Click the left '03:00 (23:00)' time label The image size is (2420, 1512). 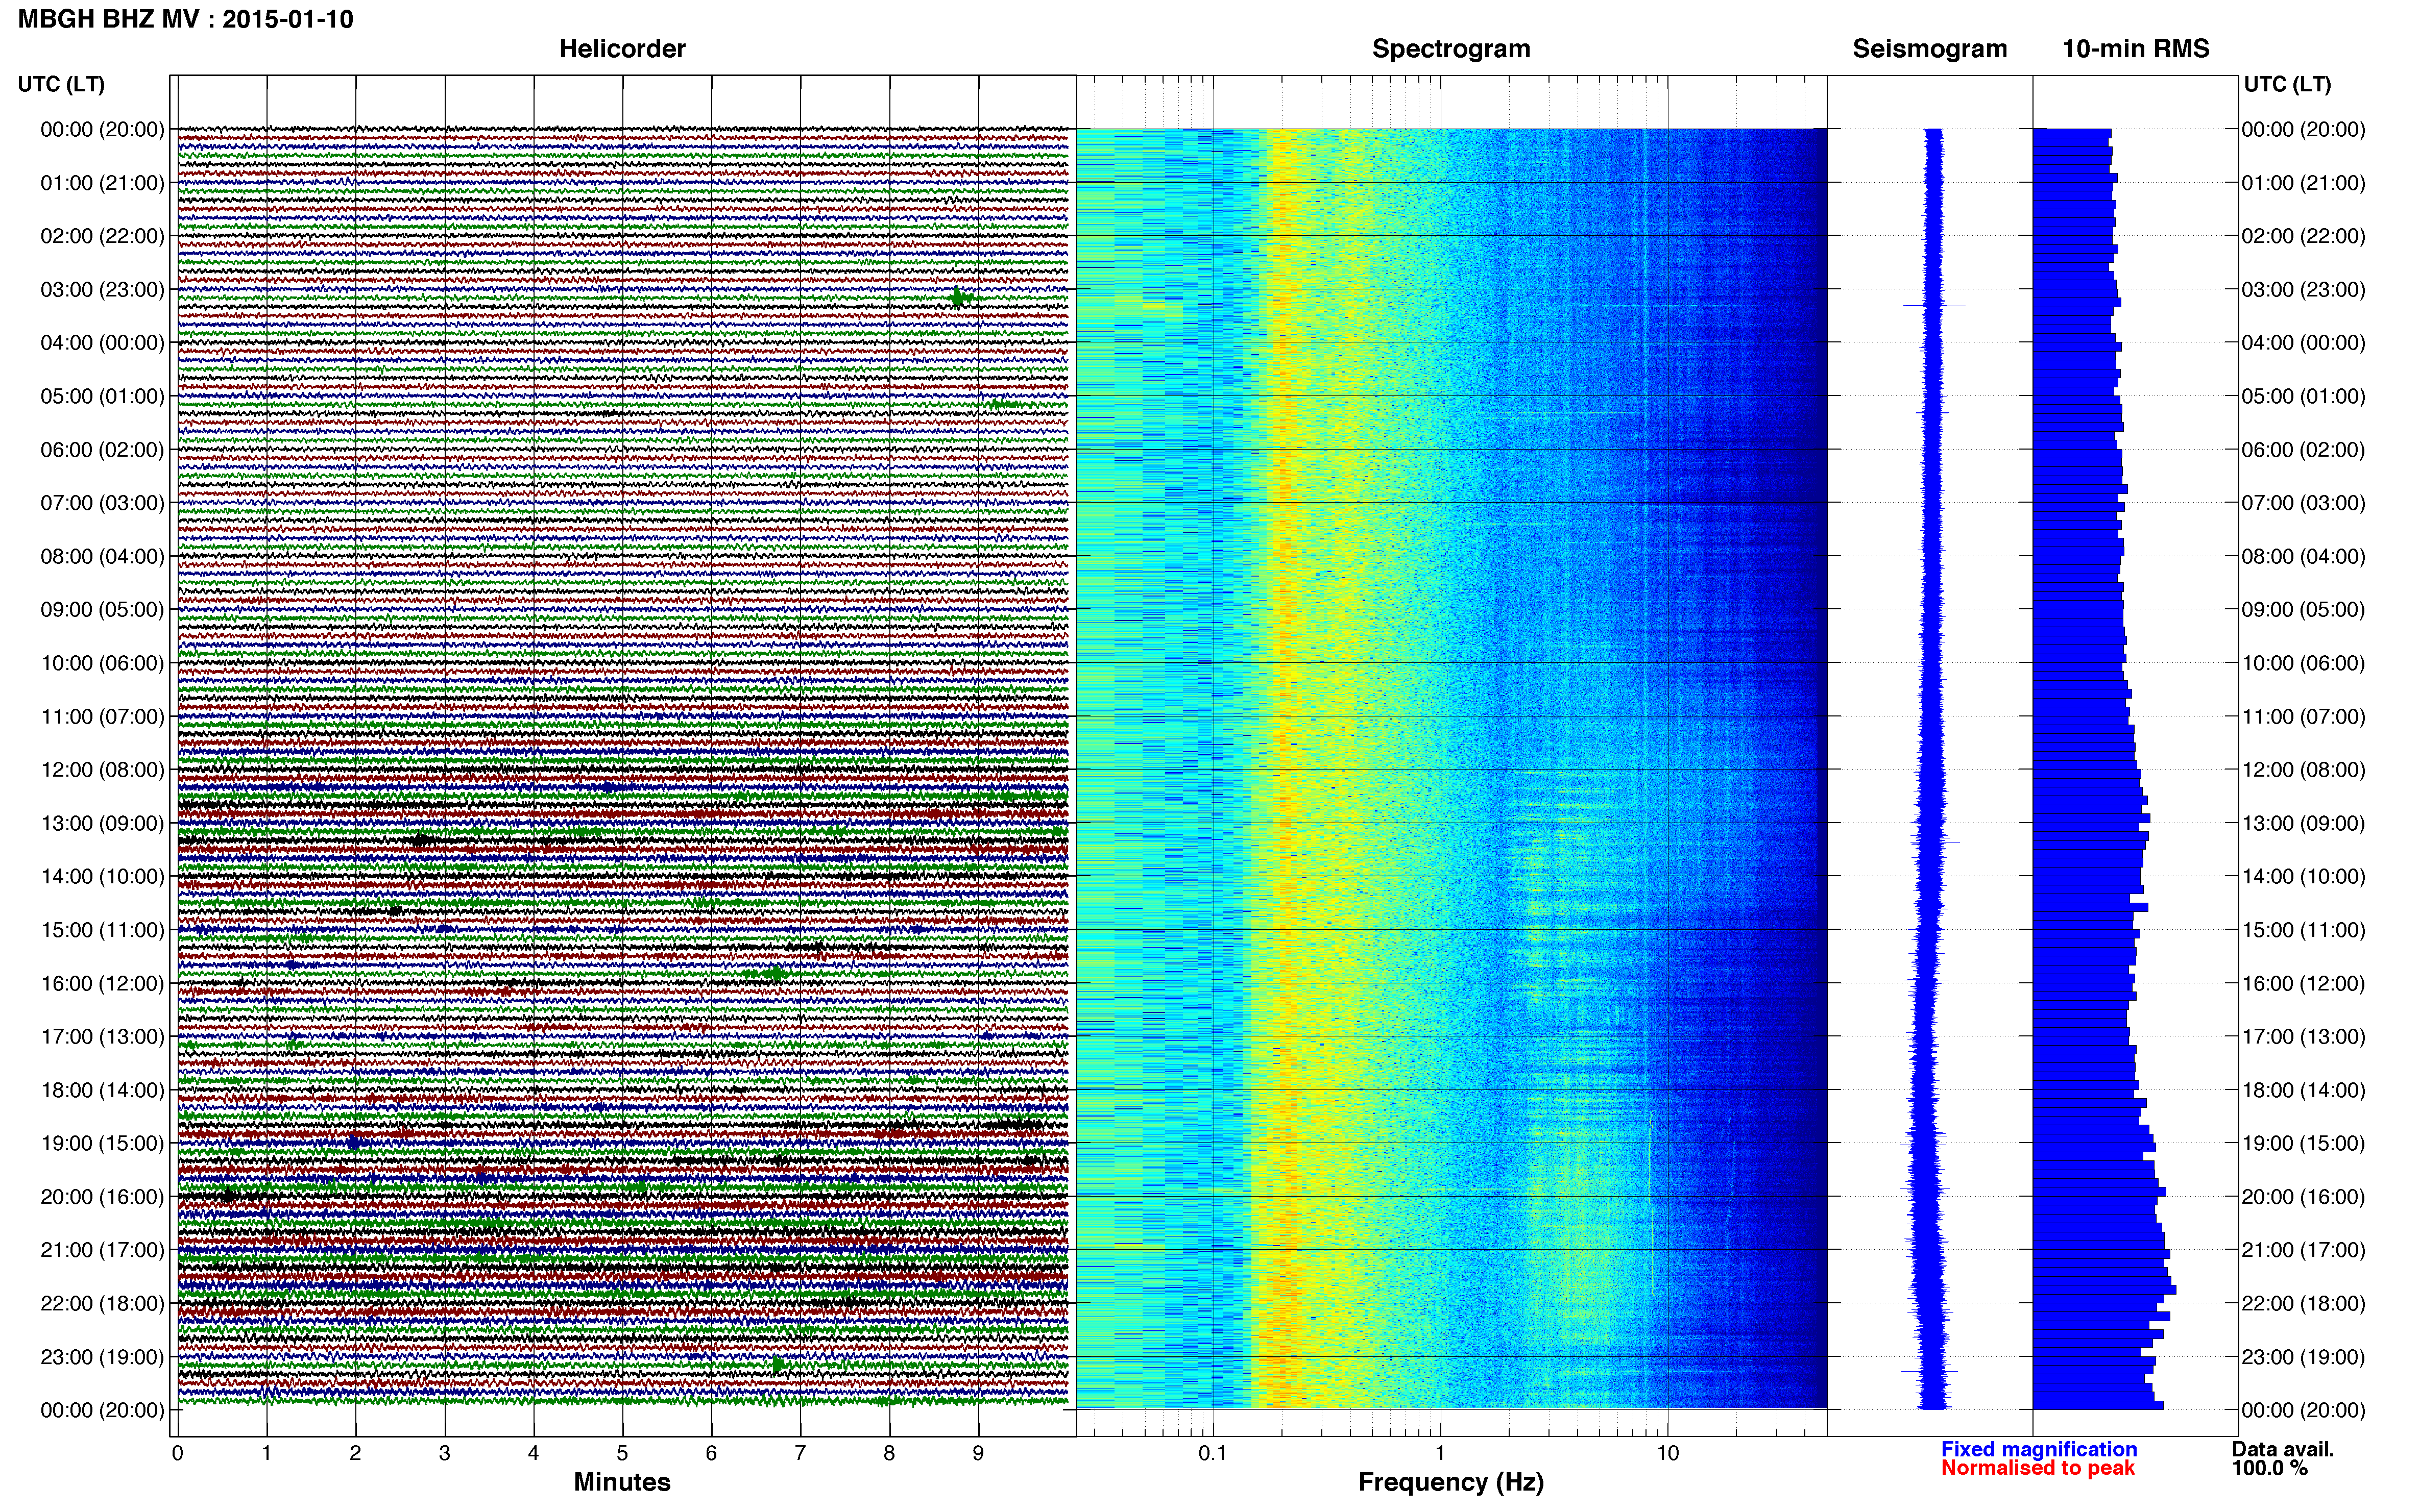[x=102, y=289]
